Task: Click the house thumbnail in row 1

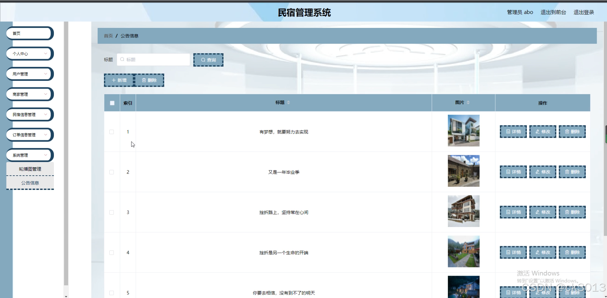Action: 464,130
